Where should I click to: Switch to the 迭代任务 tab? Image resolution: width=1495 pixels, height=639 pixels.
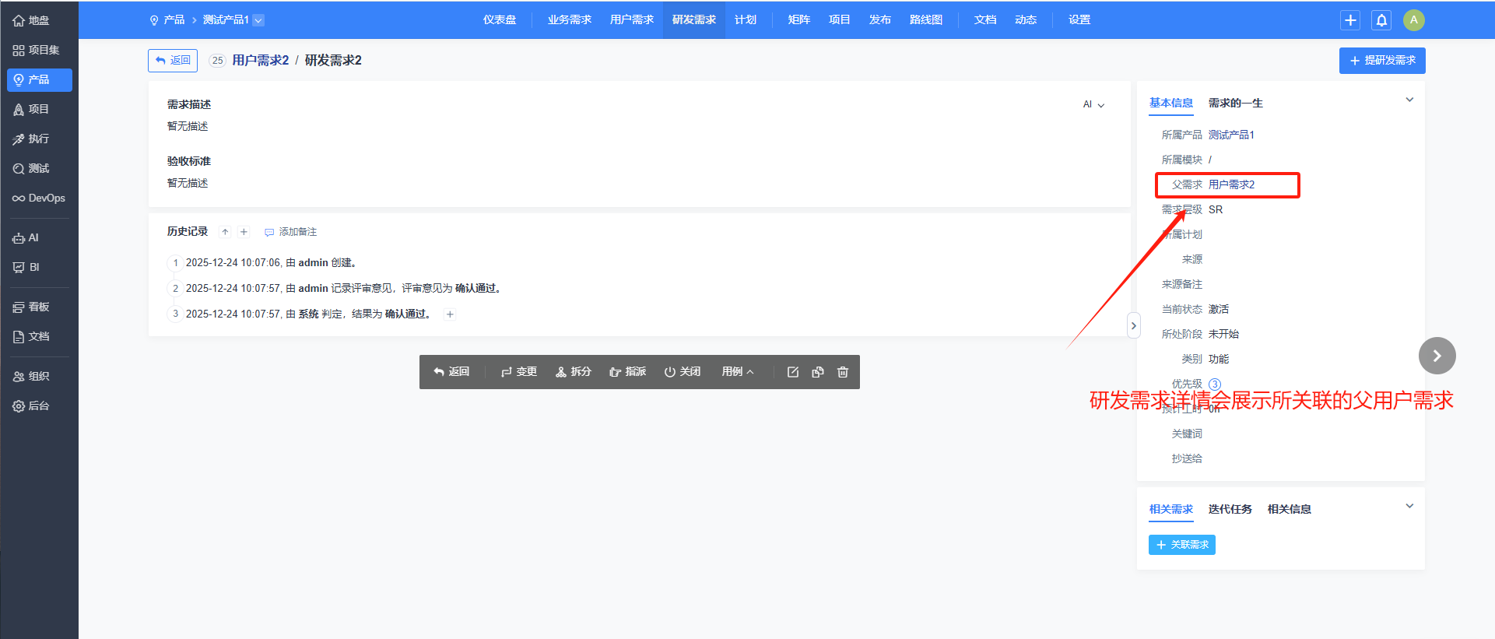(1230, 510)
